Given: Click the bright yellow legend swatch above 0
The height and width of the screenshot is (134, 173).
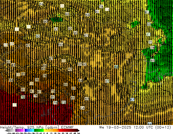Looking at the screenshot, I should [x=44, y=130].
